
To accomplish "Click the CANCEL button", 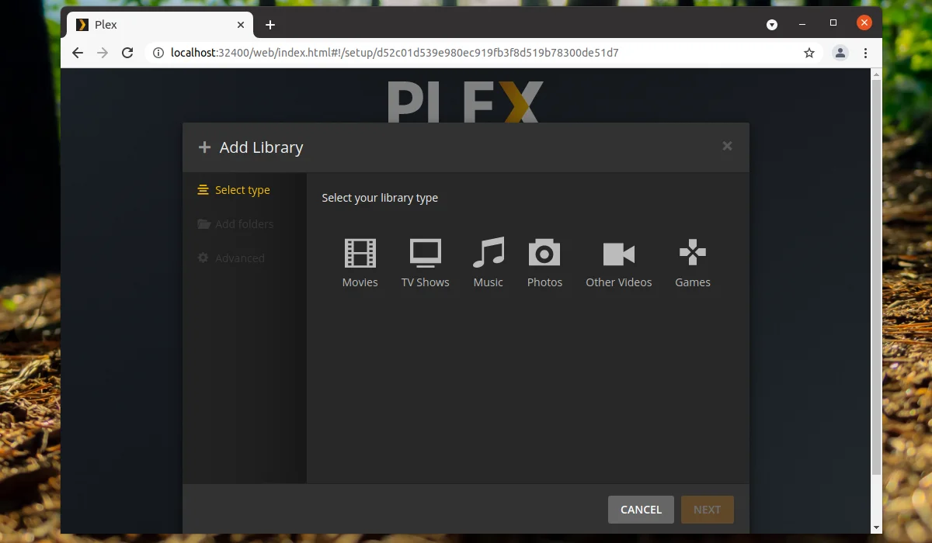I will 641,510.
